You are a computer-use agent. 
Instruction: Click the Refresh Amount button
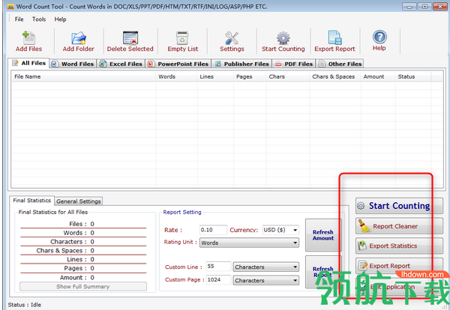pyautogui.click(x=323, y=235)
